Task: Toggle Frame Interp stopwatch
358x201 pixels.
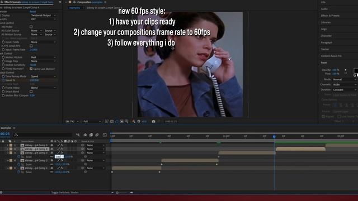Action: (3, 88)
